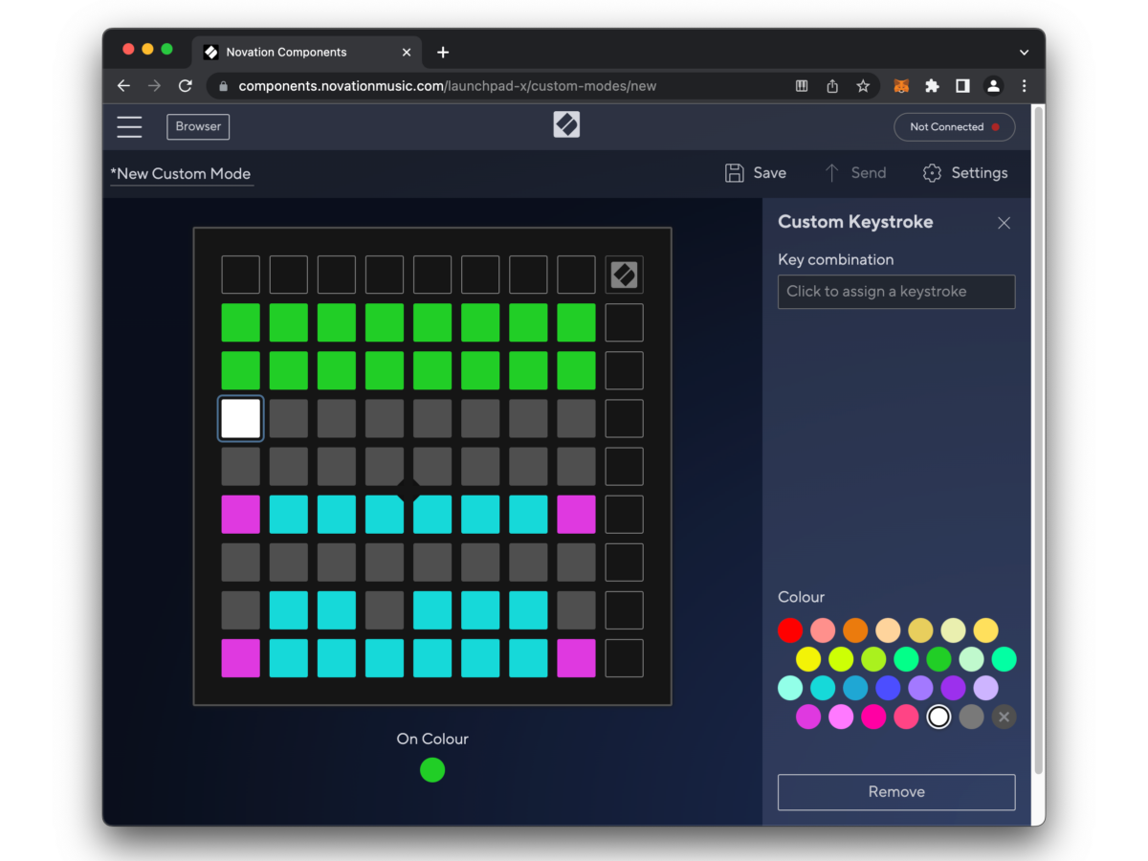Viewport: 1148px width, 861px height.
Task: Toggle the browser side panel
Action: (962, 86)
